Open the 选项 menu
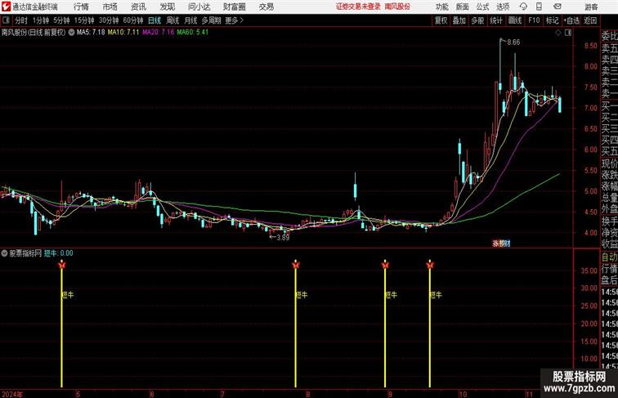 tap(503, 7)
